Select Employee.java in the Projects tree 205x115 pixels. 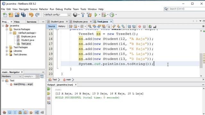(x=29, y=36)
